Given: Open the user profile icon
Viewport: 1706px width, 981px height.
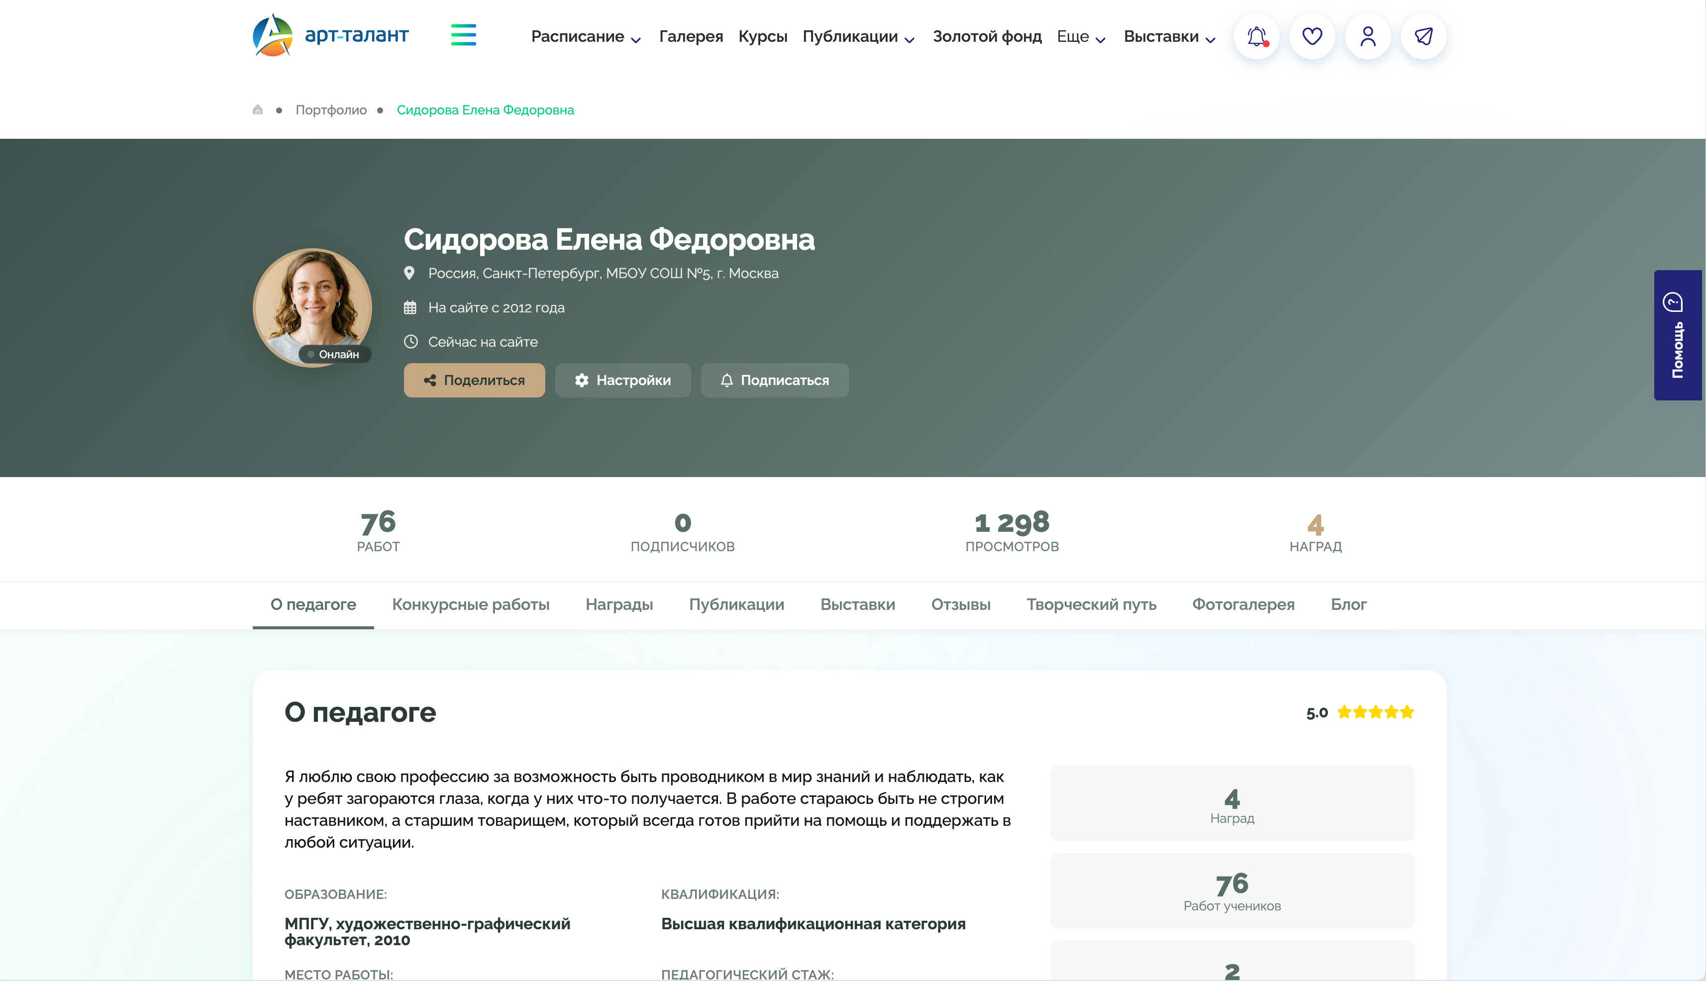Looking at the screenshot, I should (x=1368, y=36).
